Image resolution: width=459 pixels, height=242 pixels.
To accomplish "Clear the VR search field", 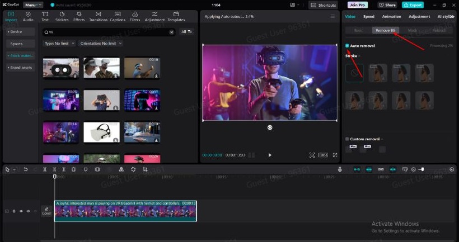I will point(172,32).
